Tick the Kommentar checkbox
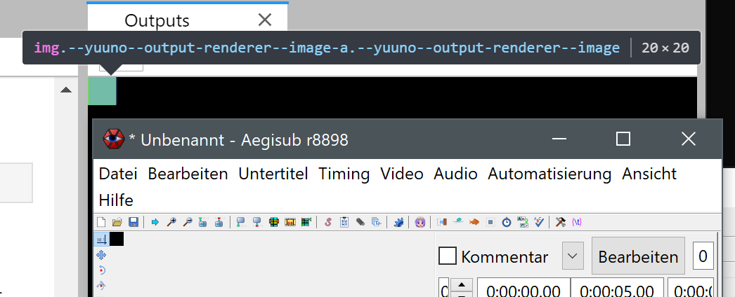Image resolution: width=735 pixels, height=297 pixels. [x=447, y=256]
